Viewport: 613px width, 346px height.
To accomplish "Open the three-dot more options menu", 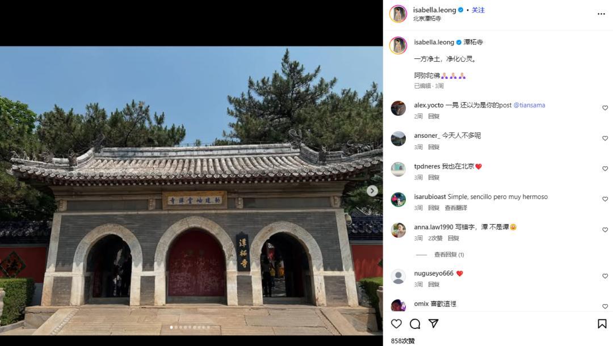I will click(x=601, y=14).
